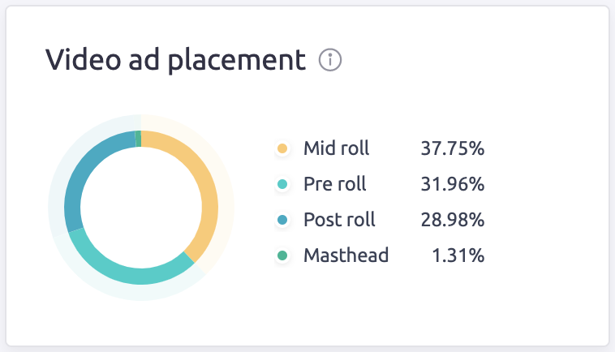Click the blue Post roll legend dot

click(x=282, y=220)
